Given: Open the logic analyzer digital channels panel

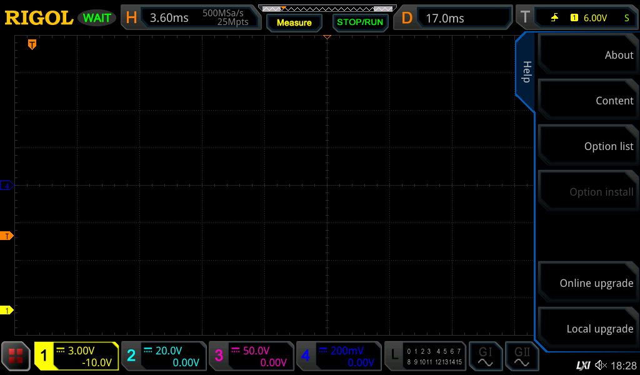Looking at the screenshot, I should pos(425,356).
